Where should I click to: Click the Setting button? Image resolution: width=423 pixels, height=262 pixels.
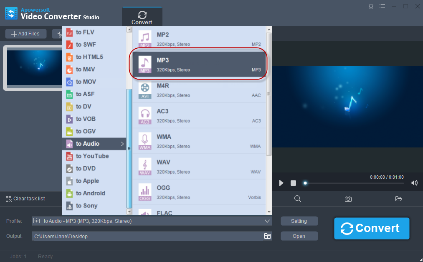coord(299,221)
